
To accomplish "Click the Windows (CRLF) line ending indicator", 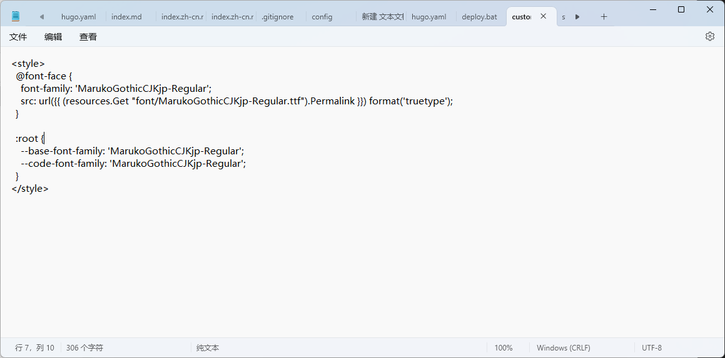I will click(563, 348).
